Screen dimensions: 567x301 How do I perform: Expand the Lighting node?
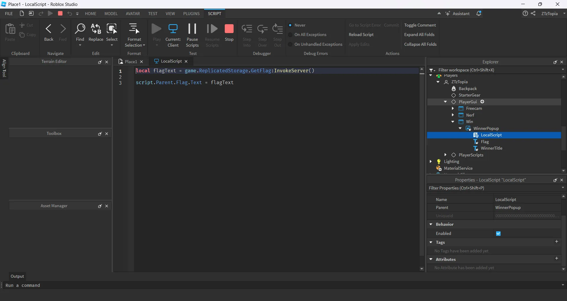click(431, 161)
